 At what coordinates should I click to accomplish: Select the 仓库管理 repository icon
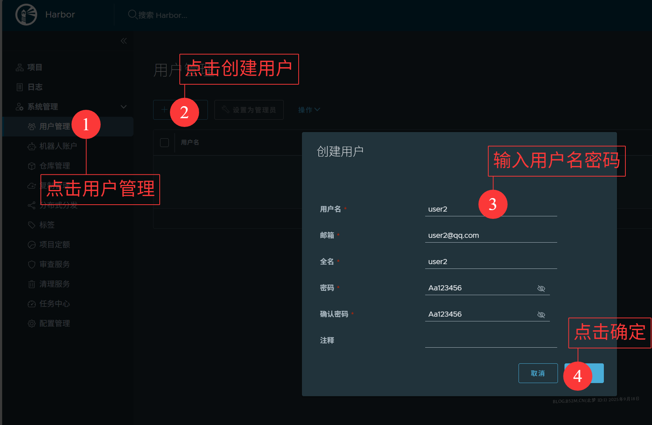click(x=32, y=166)
